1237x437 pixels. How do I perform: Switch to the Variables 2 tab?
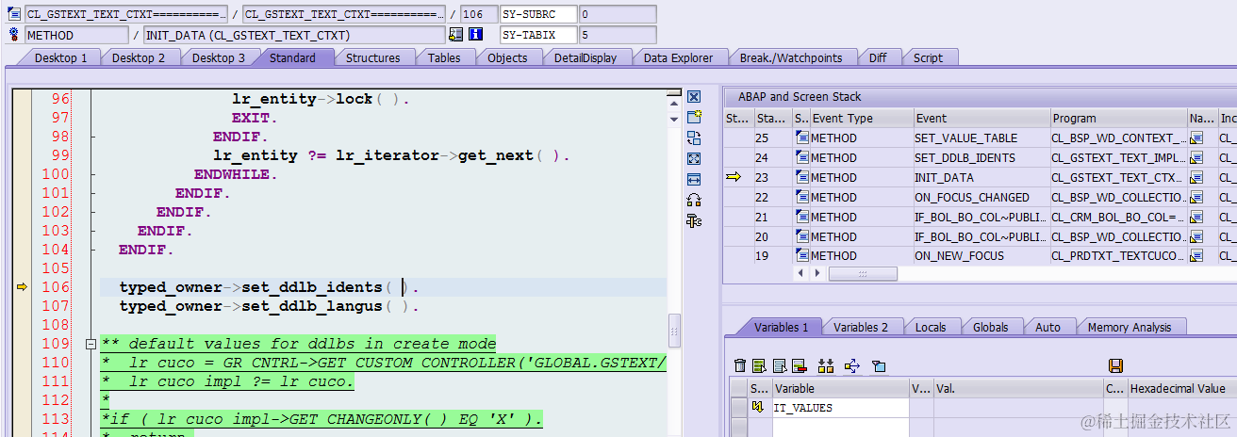[860, 327]
